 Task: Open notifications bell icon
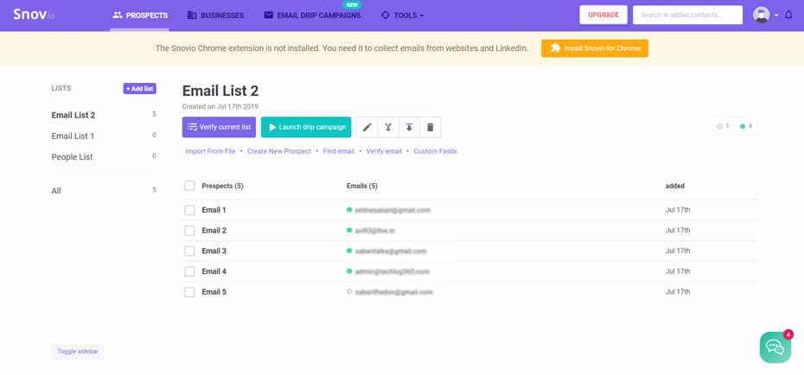pyautogui.click(x=788, y=15)
